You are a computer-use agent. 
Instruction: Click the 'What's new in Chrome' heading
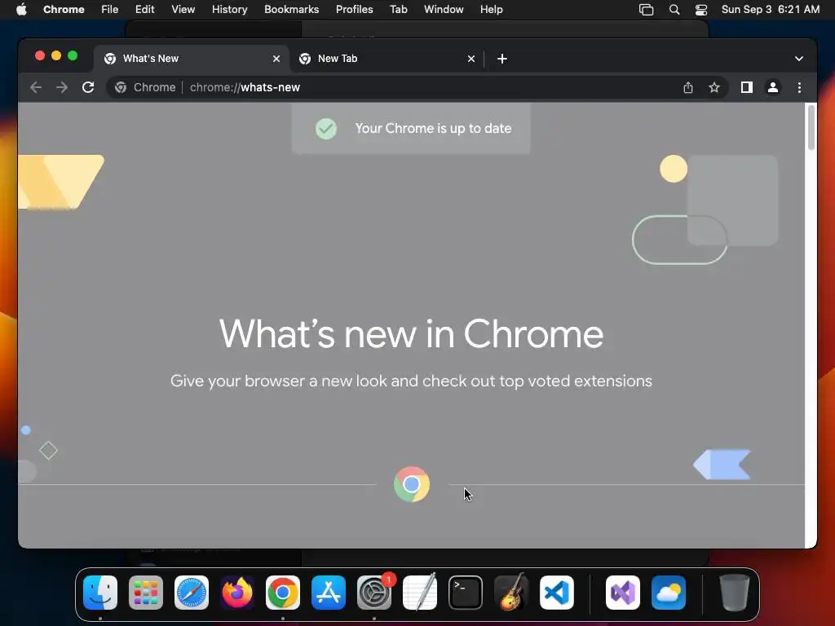pos(411,334)
